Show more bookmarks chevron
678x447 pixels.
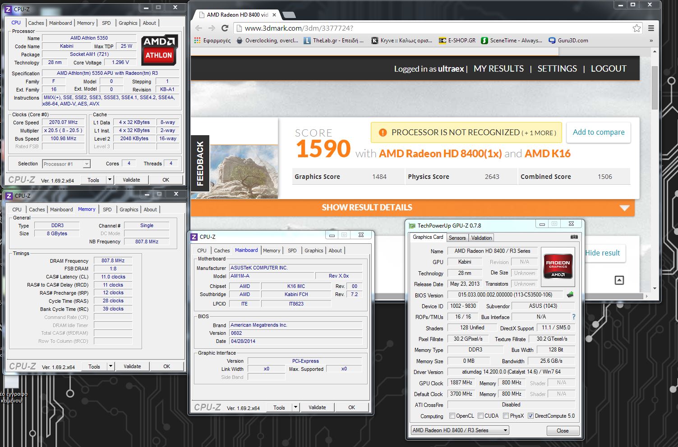(651, 41)
